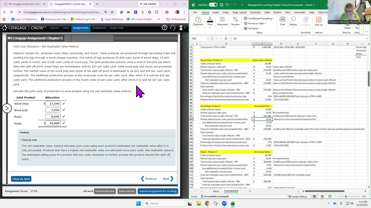
Task: Switch to the Formulas ribbon tab
Action: (255, 12)
